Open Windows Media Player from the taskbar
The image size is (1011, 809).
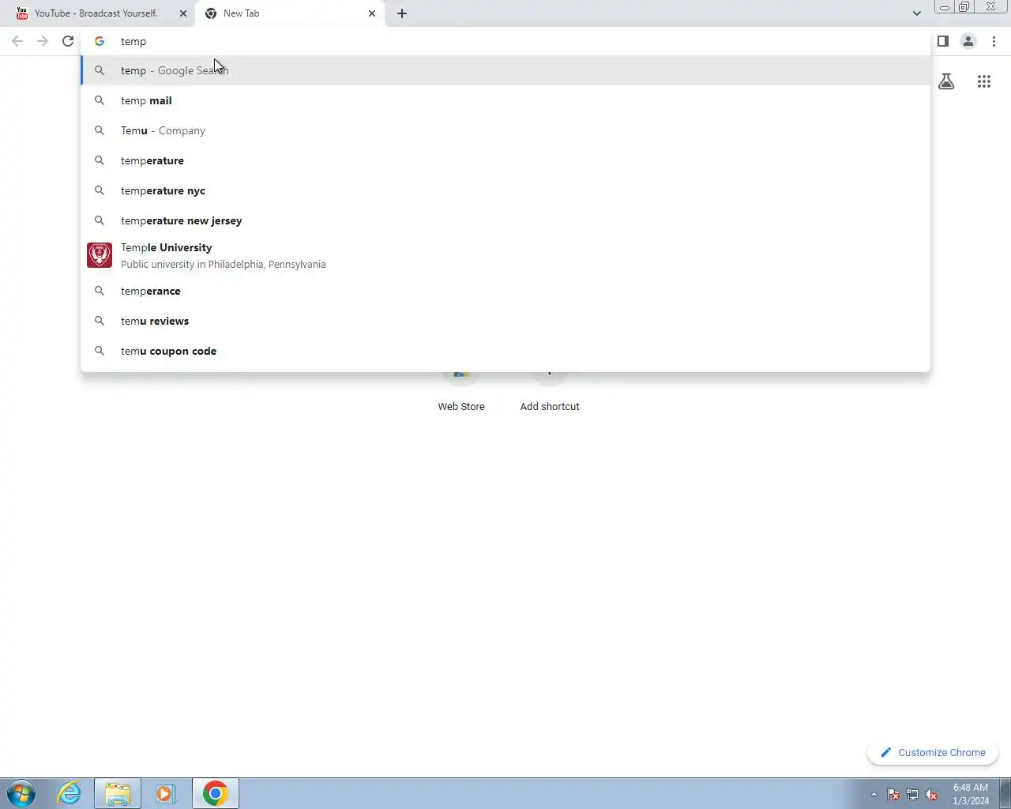coord(165,793)
